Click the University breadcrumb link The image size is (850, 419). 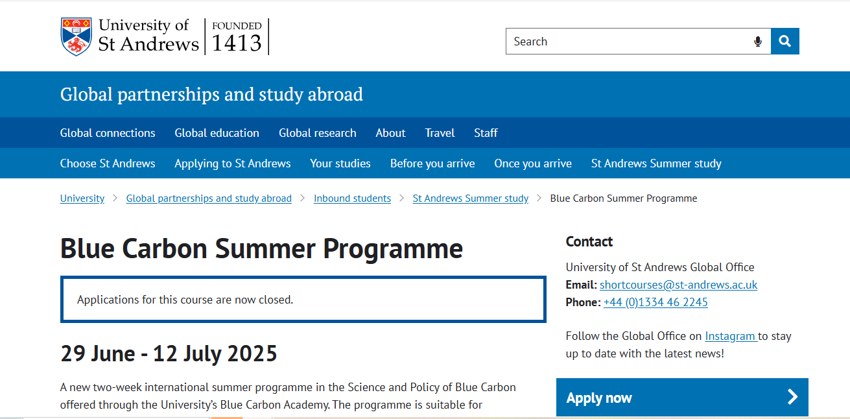click(82, 198)
